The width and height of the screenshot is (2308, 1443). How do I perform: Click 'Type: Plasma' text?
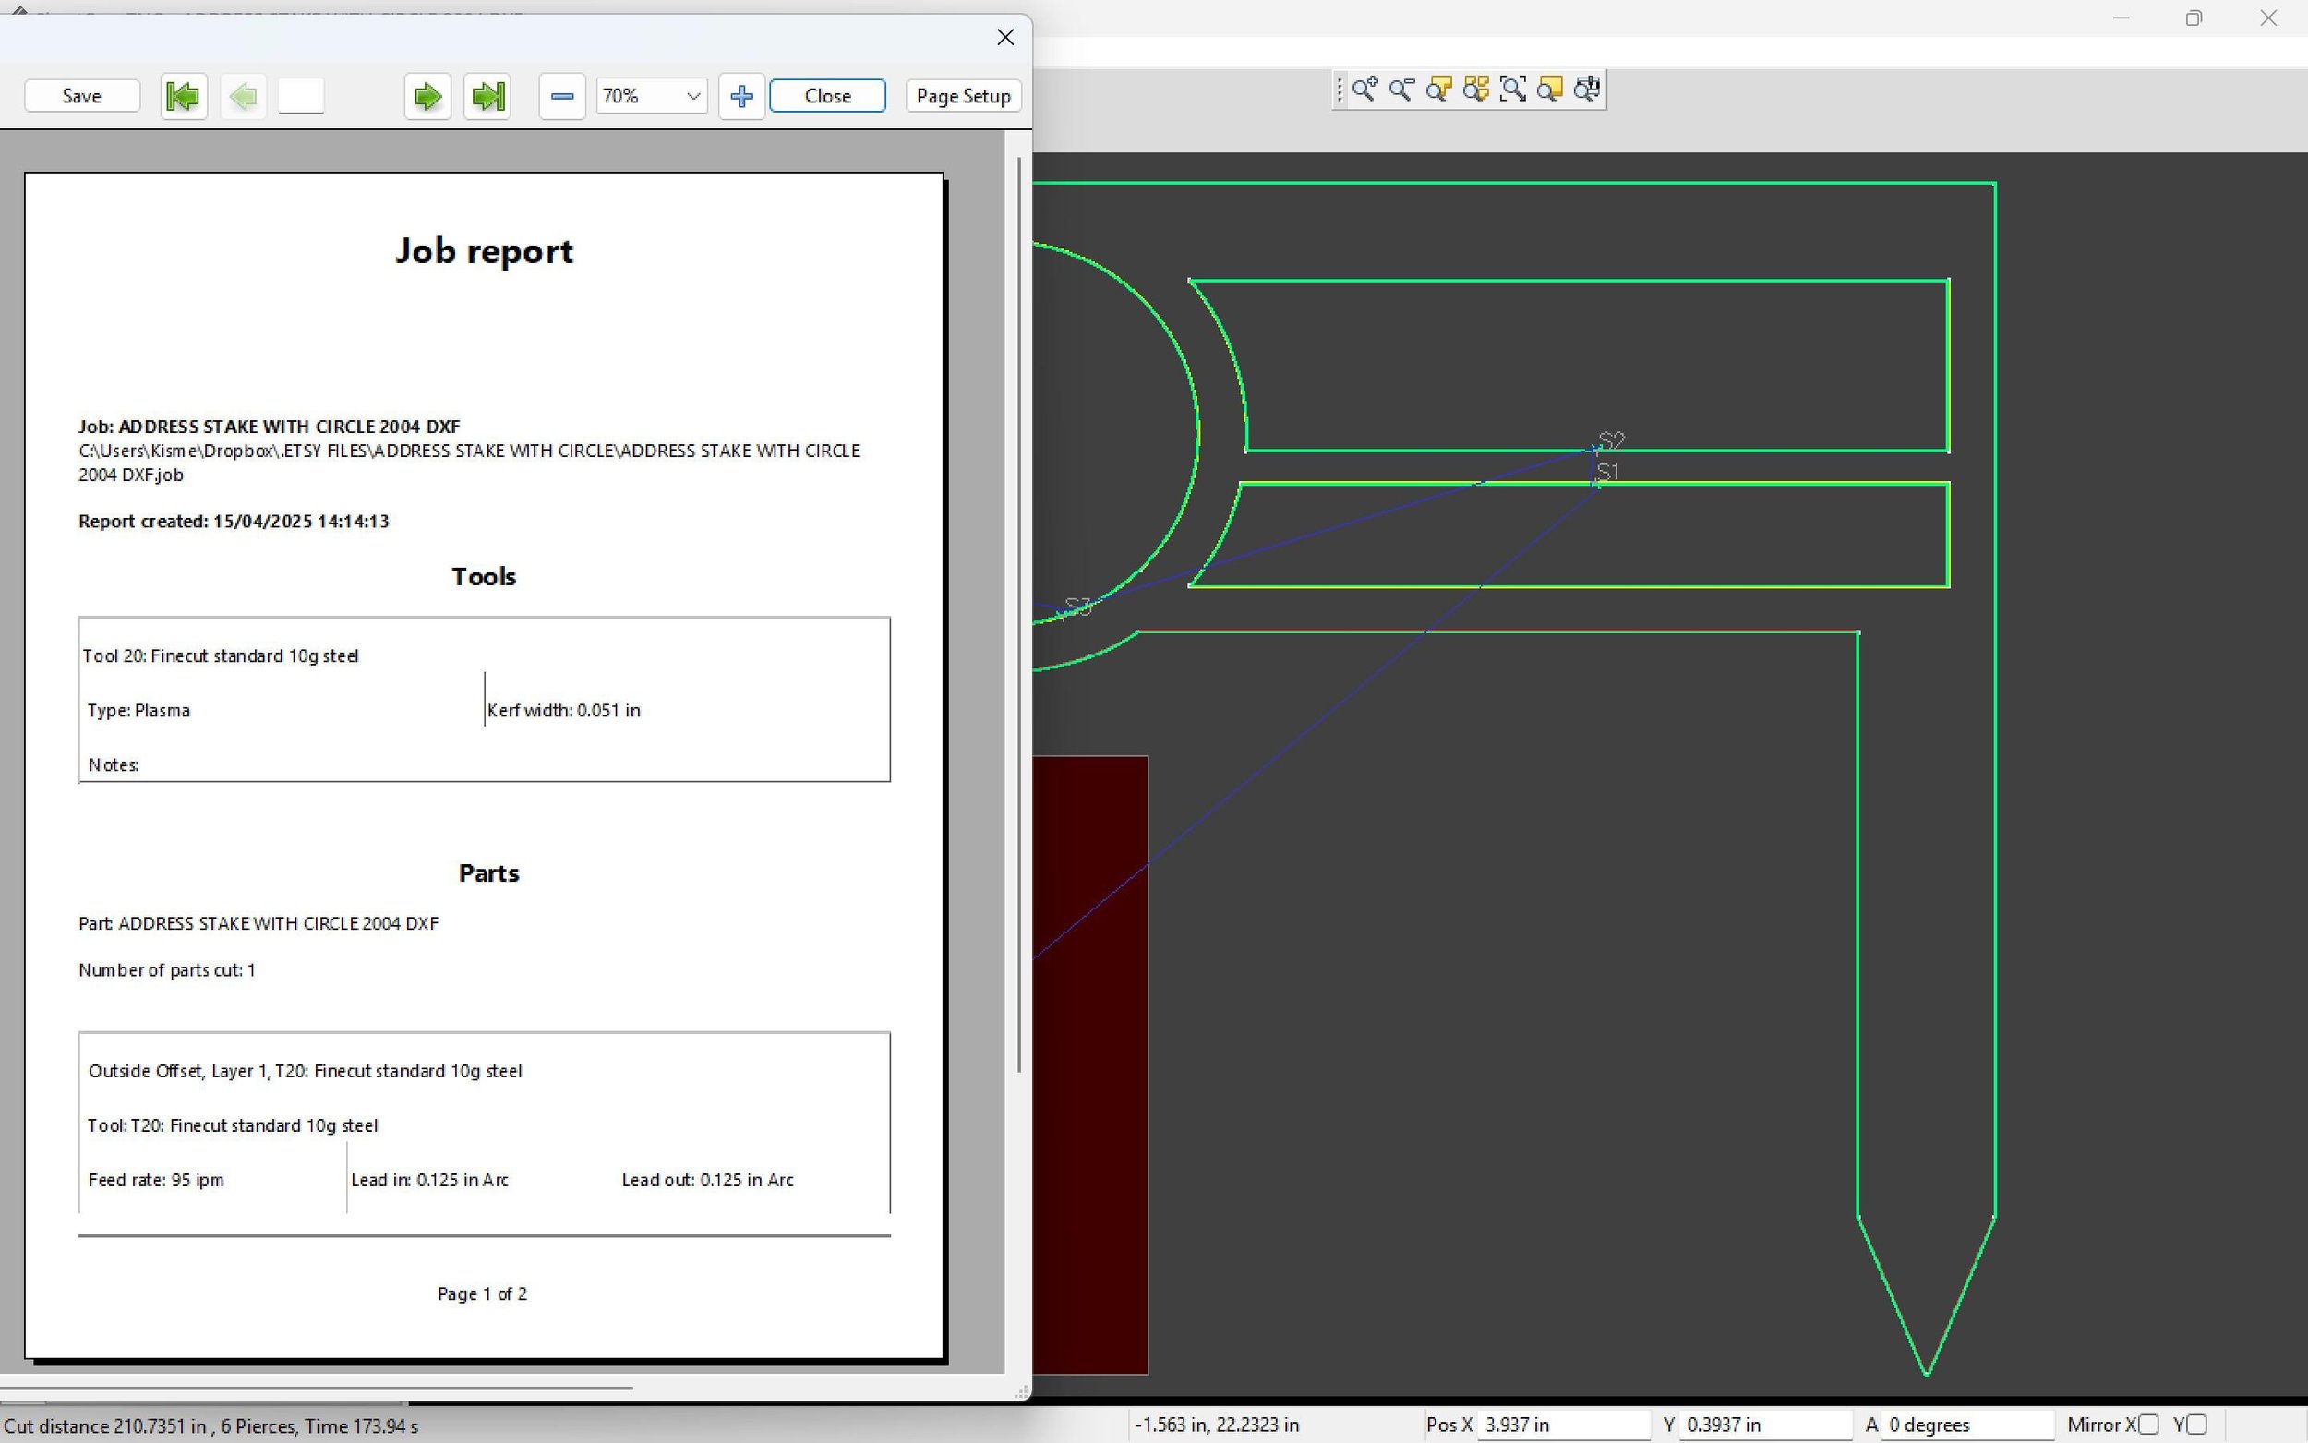(138, 710)
